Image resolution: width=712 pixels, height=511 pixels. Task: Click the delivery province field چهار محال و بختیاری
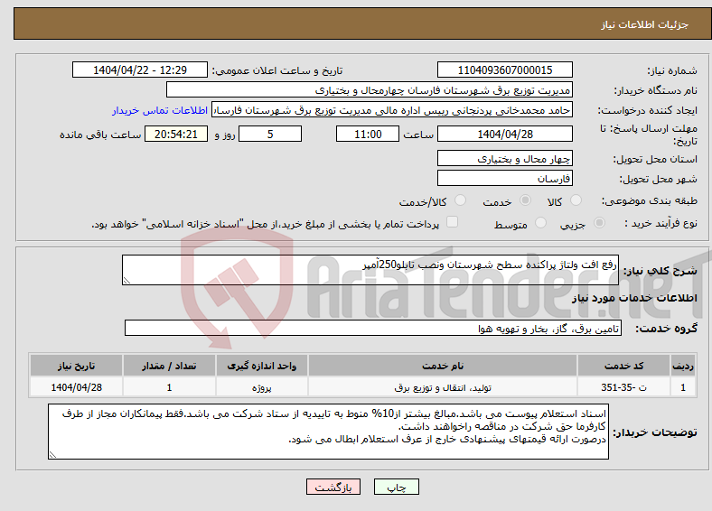[x=504, y=158]
